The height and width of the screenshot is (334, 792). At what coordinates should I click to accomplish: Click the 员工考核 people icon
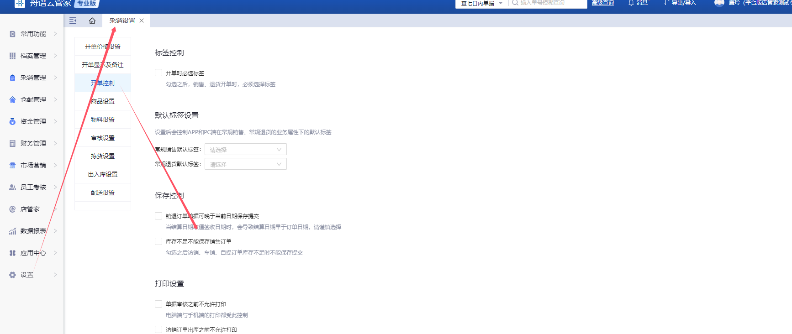(12, 187)
